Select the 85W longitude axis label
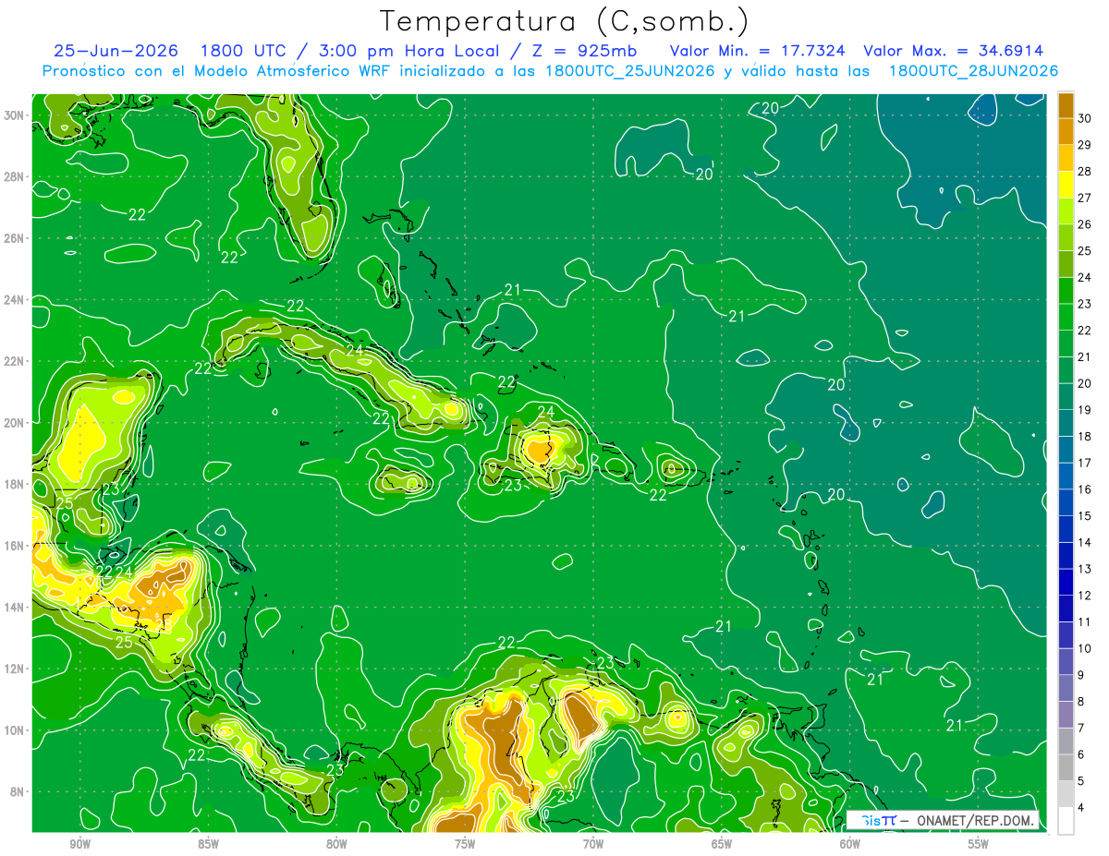This screenshot has width=1109, height=856. tap(208, 844)
